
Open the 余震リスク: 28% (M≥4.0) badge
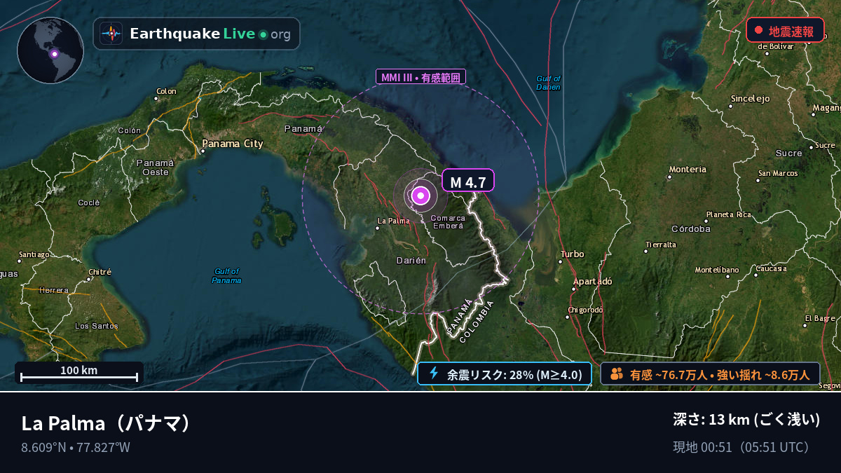(x=505, y=373)
